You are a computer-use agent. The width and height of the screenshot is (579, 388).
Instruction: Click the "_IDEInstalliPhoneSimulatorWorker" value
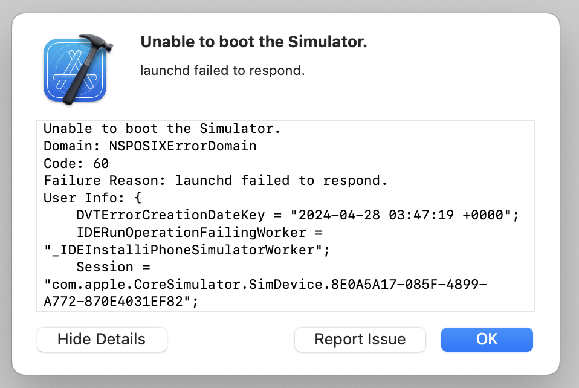coord(183,250)
